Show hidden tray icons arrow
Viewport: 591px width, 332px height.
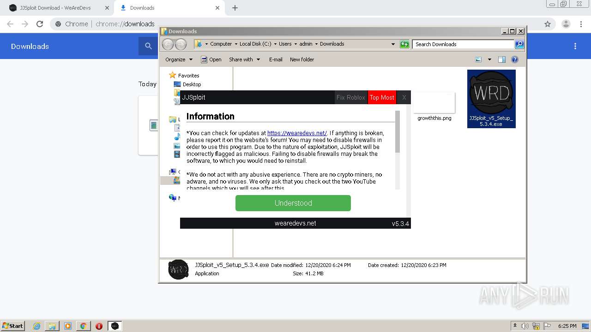515,326
